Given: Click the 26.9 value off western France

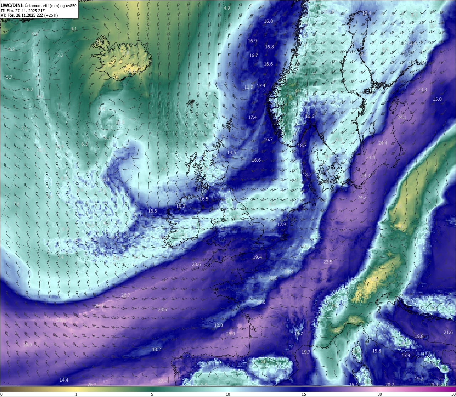Looking at the screenshot, I should click(230, 334).
